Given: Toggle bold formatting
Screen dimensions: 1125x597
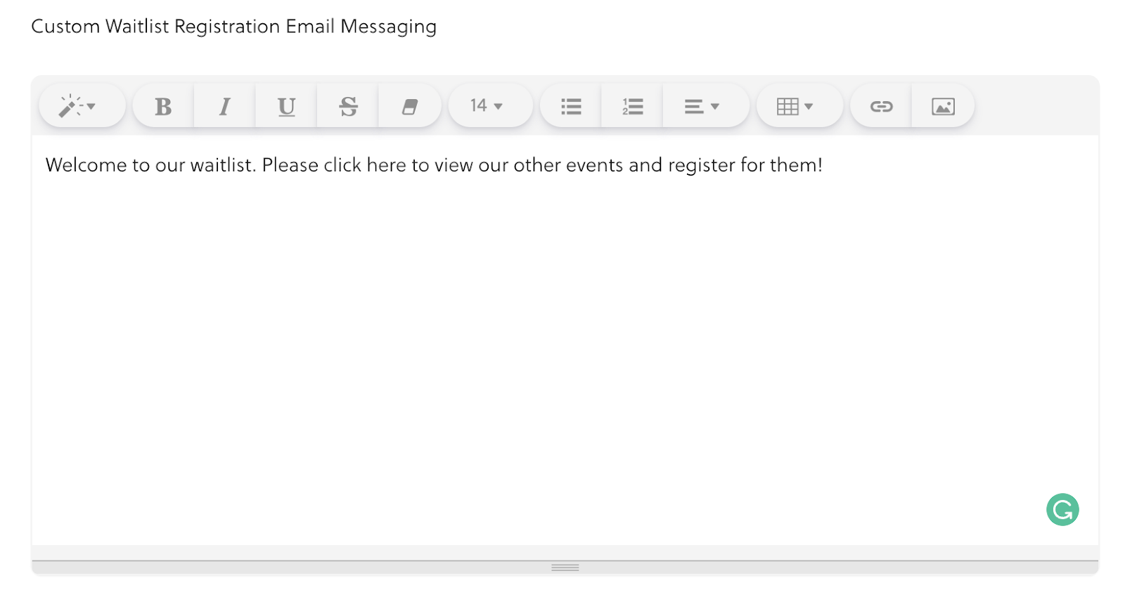Looking at the screenshot, I should [163, 106].
